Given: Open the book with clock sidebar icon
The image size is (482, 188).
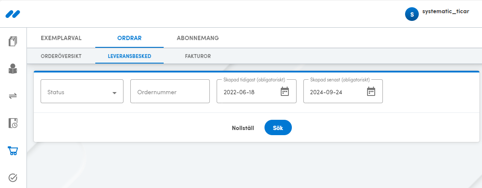Looking at the screenshot, I should coord(13,123).
